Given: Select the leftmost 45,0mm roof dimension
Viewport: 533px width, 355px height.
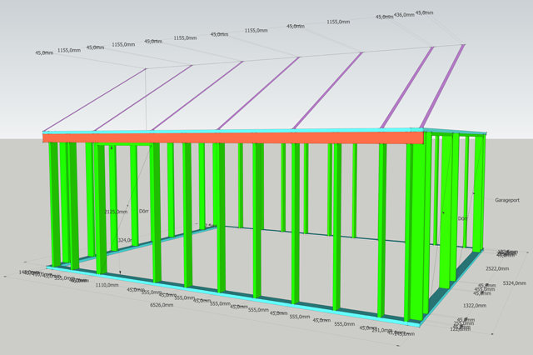Looking at the screenshot, I should pos(44,52).
